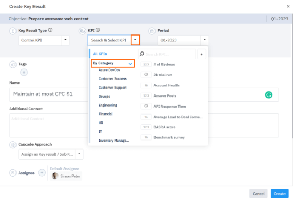Open the Cascade Approach dropdown arrow

(x=79, y=154)
